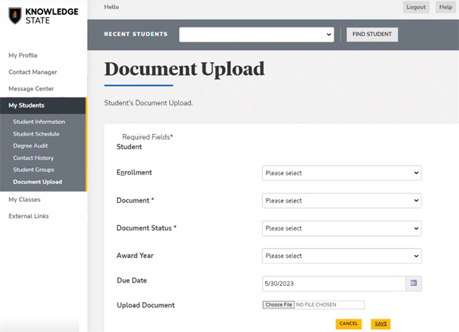Open the Due Date calendar picker icon

[414, 283]
